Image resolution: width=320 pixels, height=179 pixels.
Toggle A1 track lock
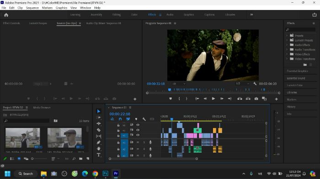click(x=118, y=143)
